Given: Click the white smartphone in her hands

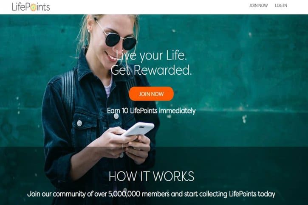Looking at the screenshot, I should pyautogui.click(x=138, y=129).
